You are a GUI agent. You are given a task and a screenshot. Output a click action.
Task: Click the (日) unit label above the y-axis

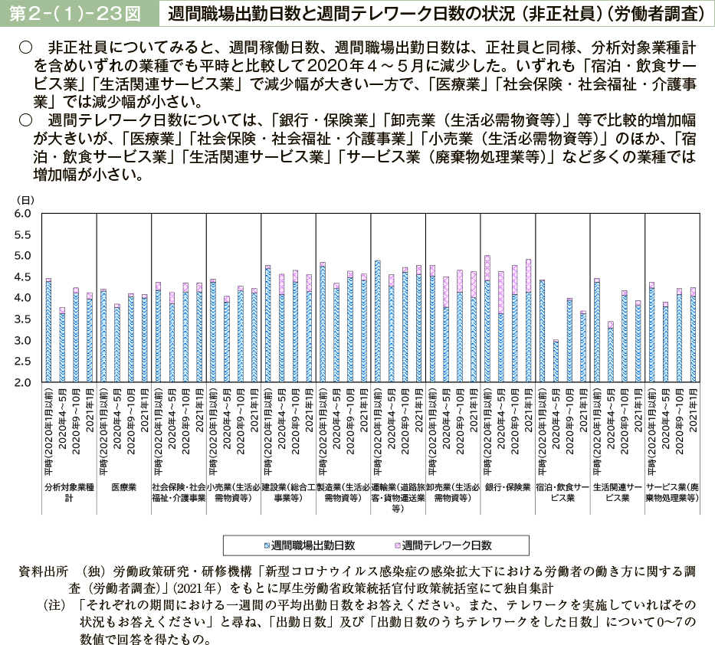[x=24, y=199]
